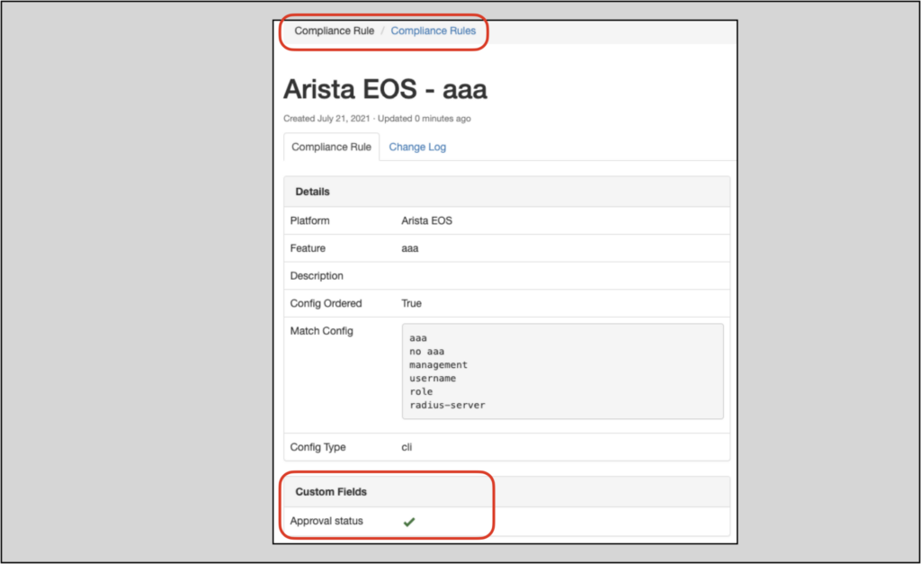This screenshot has width=921, height=564.
Task: Click the Description row label
Action: [317, 276]
